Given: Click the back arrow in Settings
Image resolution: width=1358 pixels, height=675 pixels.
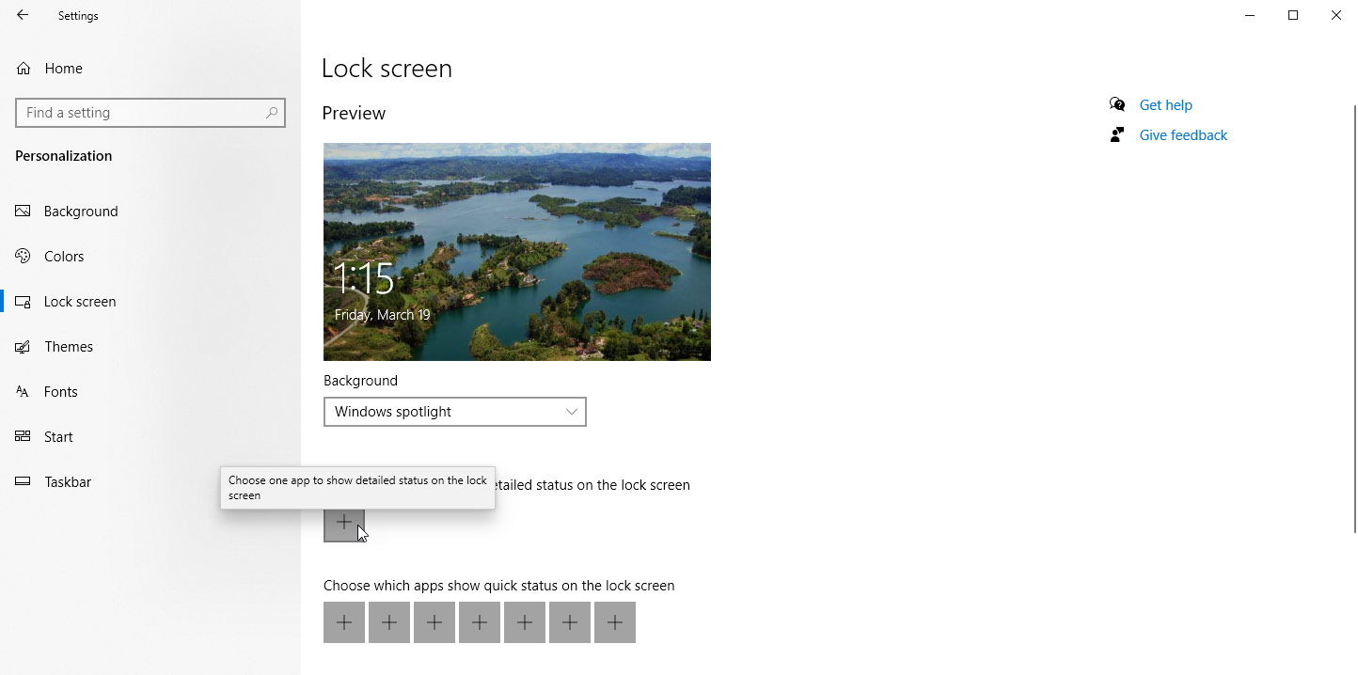Looking at the screenshot, I should pos(23,15).
